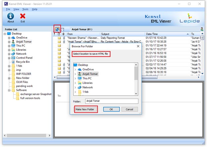Sort emails by the Subject column header

(x=122, y=34)
